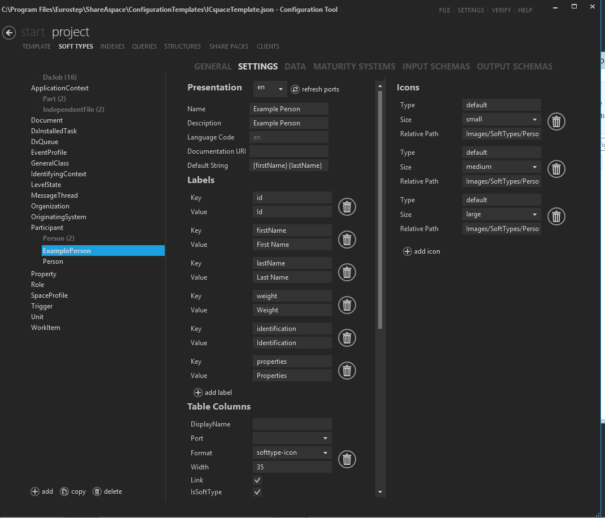Select the Person child tree item
605x518 pixels.
pyautogui.click(x=53, y=262)
